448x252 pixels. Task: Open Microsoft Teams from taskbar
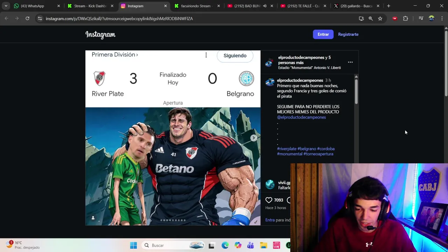click(251, 245)
